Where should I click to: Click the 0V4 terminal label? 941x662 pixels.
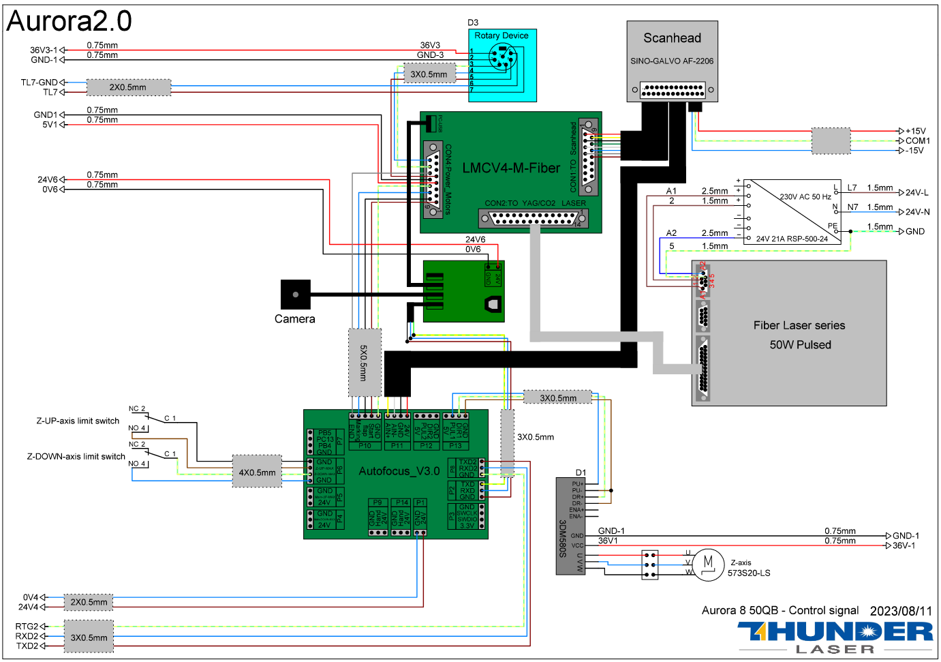pyautogui.click(x=31, y=597)
